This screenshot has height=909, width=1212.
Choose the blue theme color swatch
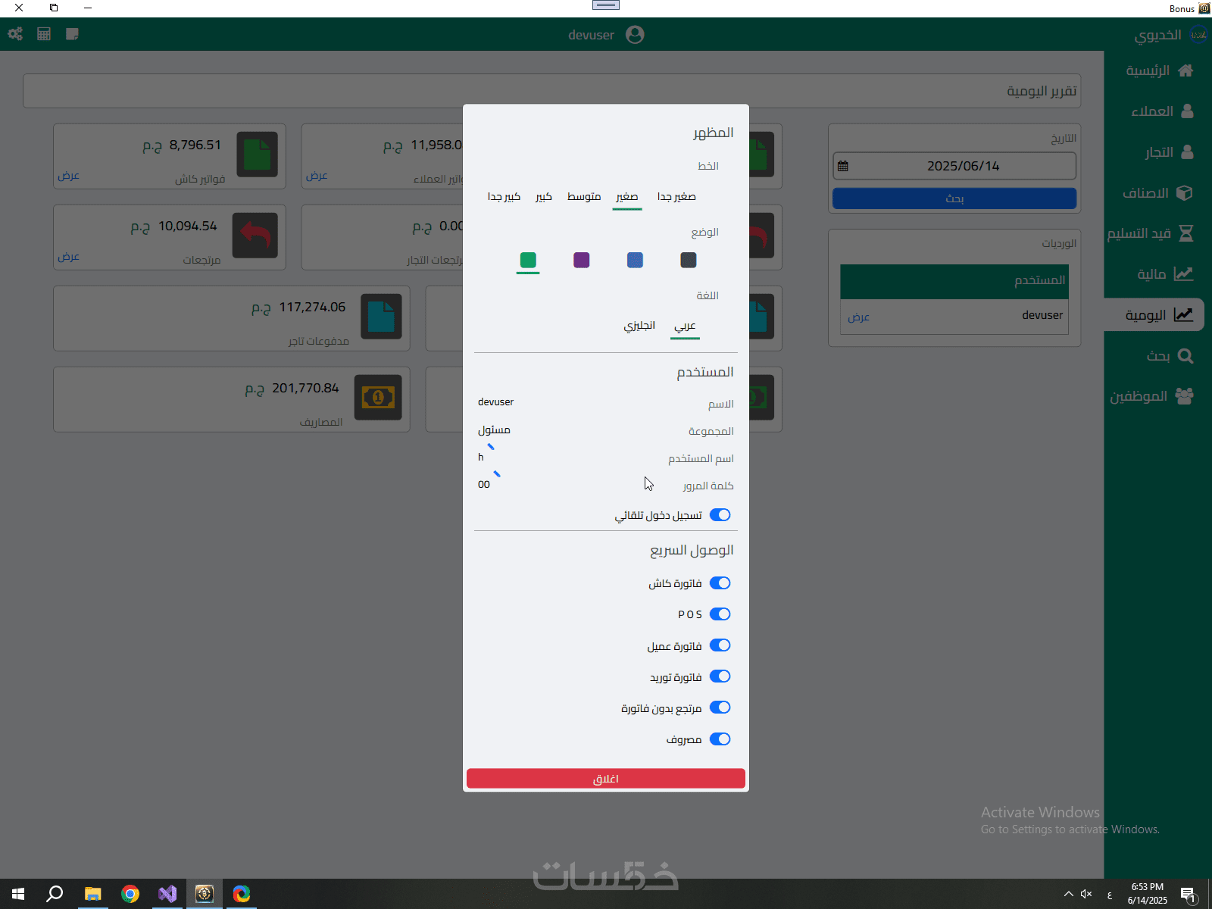[636, 261]
